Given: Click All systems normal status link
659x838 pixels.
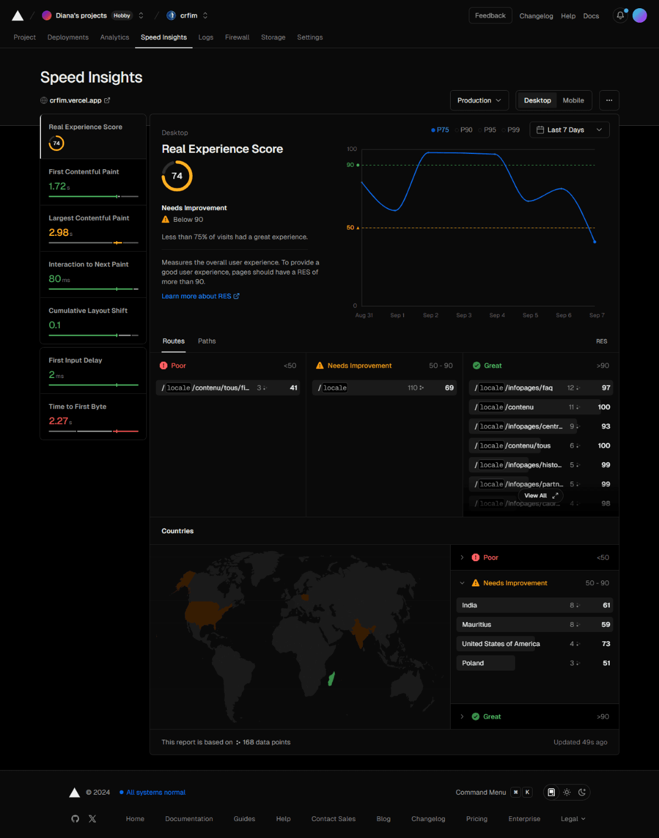Looking at the screenshot, I should click(x=152, y=792).
